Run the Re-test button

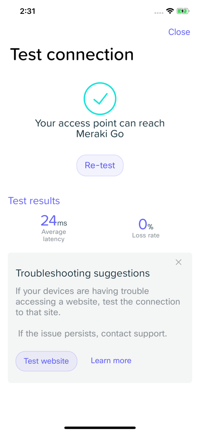coord(100,165)
